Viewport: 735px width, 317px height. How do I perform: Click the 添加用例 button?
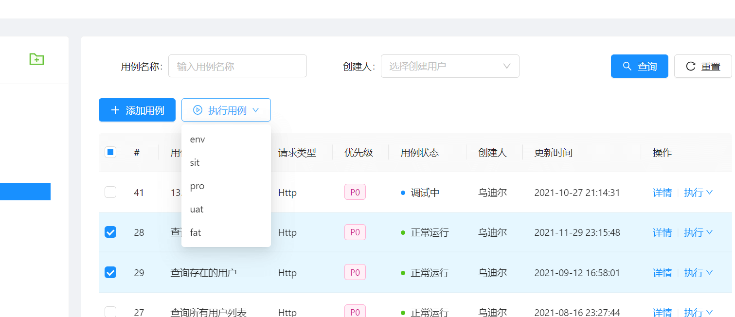(137, 110)
